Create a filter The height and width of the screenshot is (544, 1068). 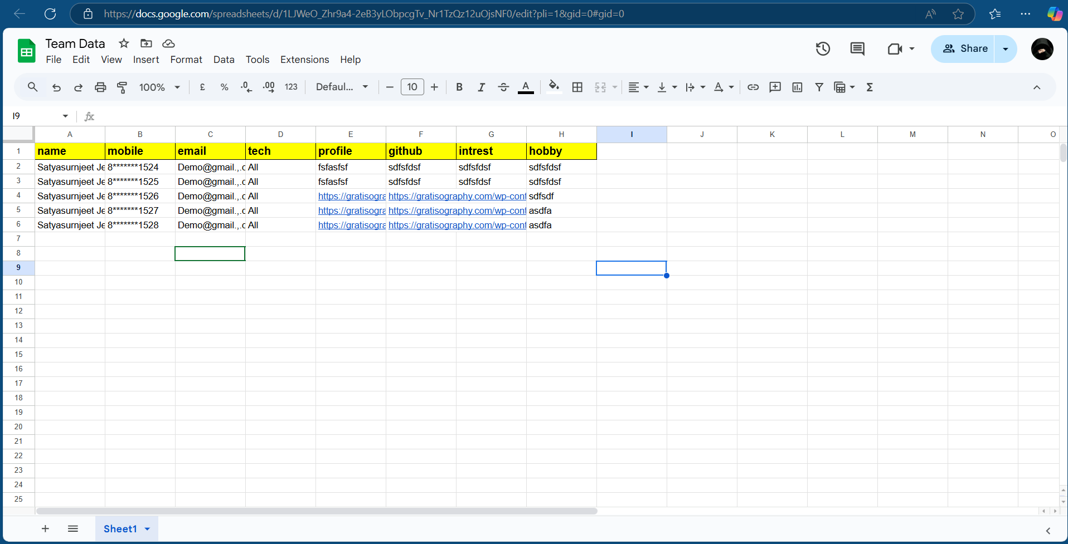tap(819, 87)
